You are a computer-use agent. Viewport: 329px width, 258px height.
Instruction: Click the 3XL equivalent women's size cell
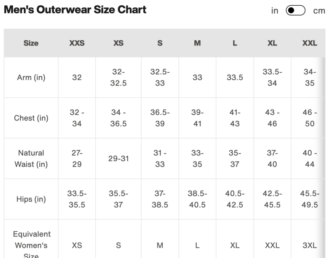pyautogui.click(x=310, y=245)
